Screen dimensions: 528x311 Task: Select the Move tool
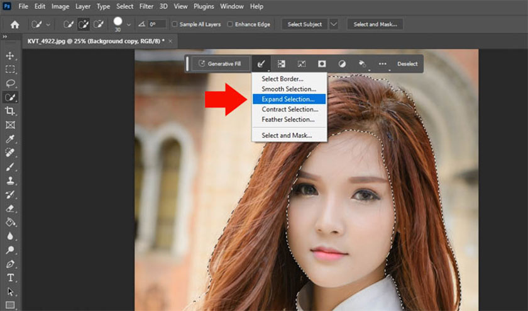pos(11,56)
